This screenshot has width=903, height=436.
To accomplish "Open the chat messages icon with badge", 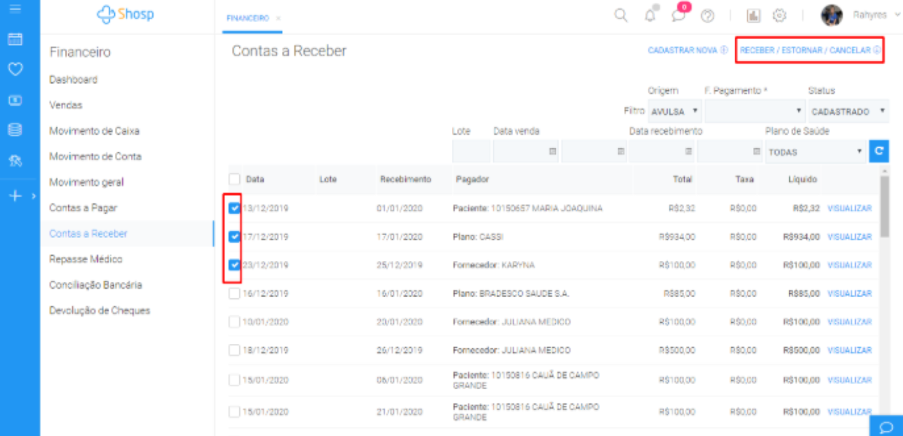I will pyautogui.click(x=678, y=16).
